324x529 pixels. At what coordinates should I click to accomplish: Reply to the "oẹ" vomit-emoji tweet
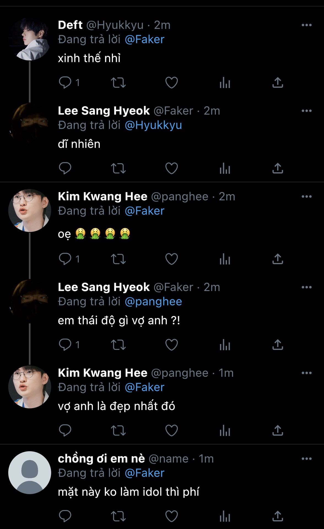coord(65,259)
